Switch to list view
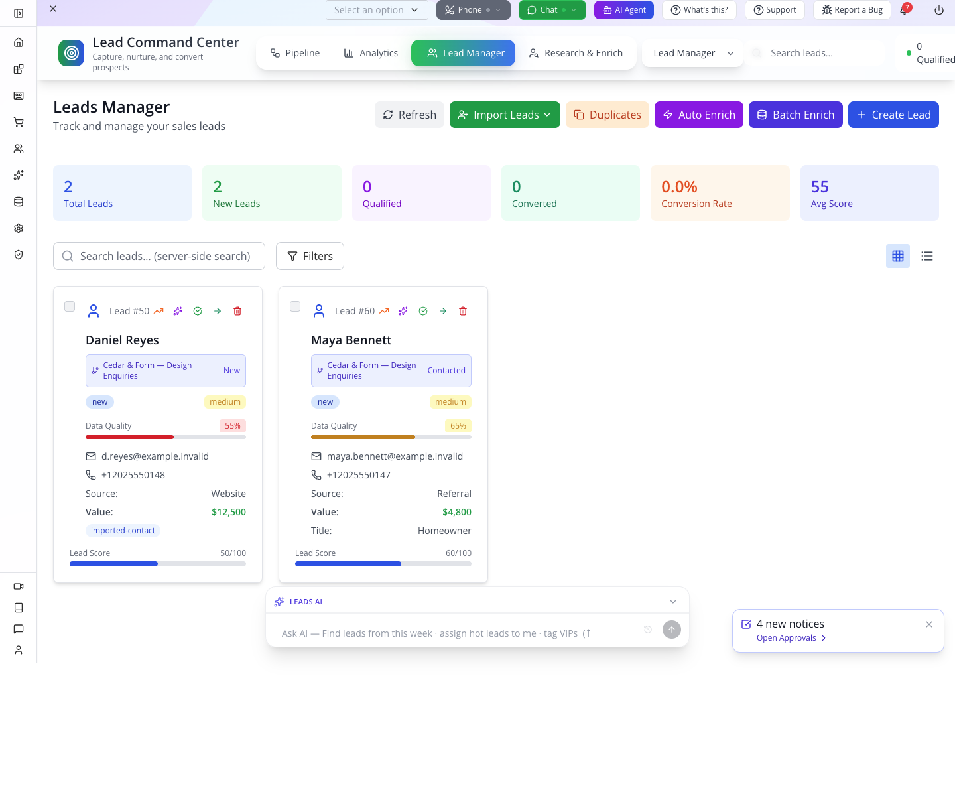Image resolution: width=955 pixels, height=796 pixels. click(x=927, y=256)
